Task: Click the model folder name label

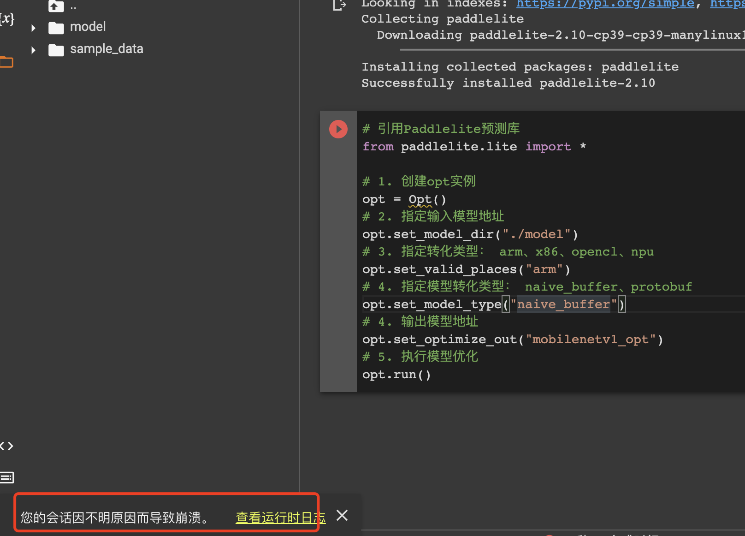Action: tap(88, 26)
